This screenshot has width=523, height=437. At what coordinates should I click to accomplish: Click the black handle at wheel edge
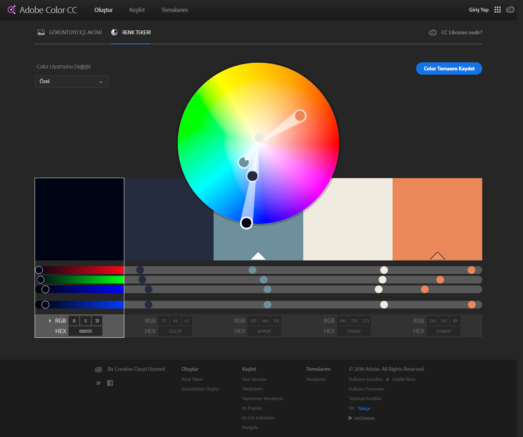point(246,223)
